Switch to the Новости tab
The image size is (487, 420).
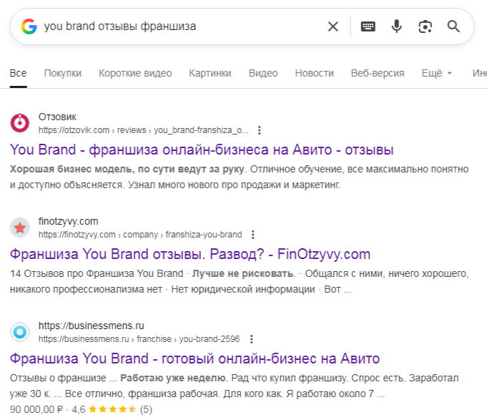pyautogui.click(x=314, y=73)
